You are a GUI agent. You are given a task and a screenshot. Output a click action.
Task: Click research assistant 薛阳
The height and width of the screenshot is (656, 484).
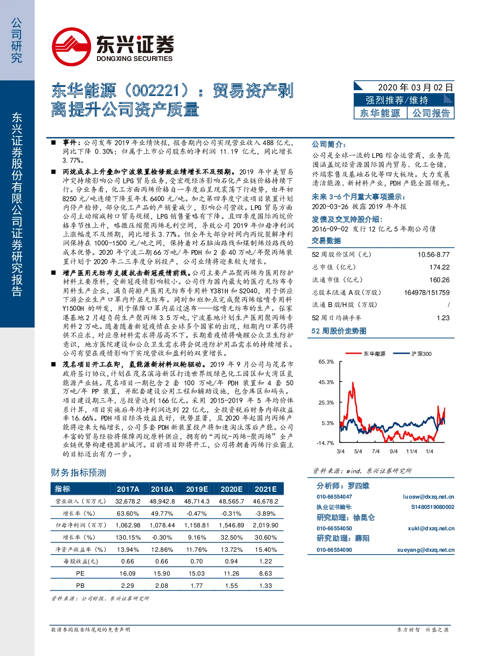362,539
